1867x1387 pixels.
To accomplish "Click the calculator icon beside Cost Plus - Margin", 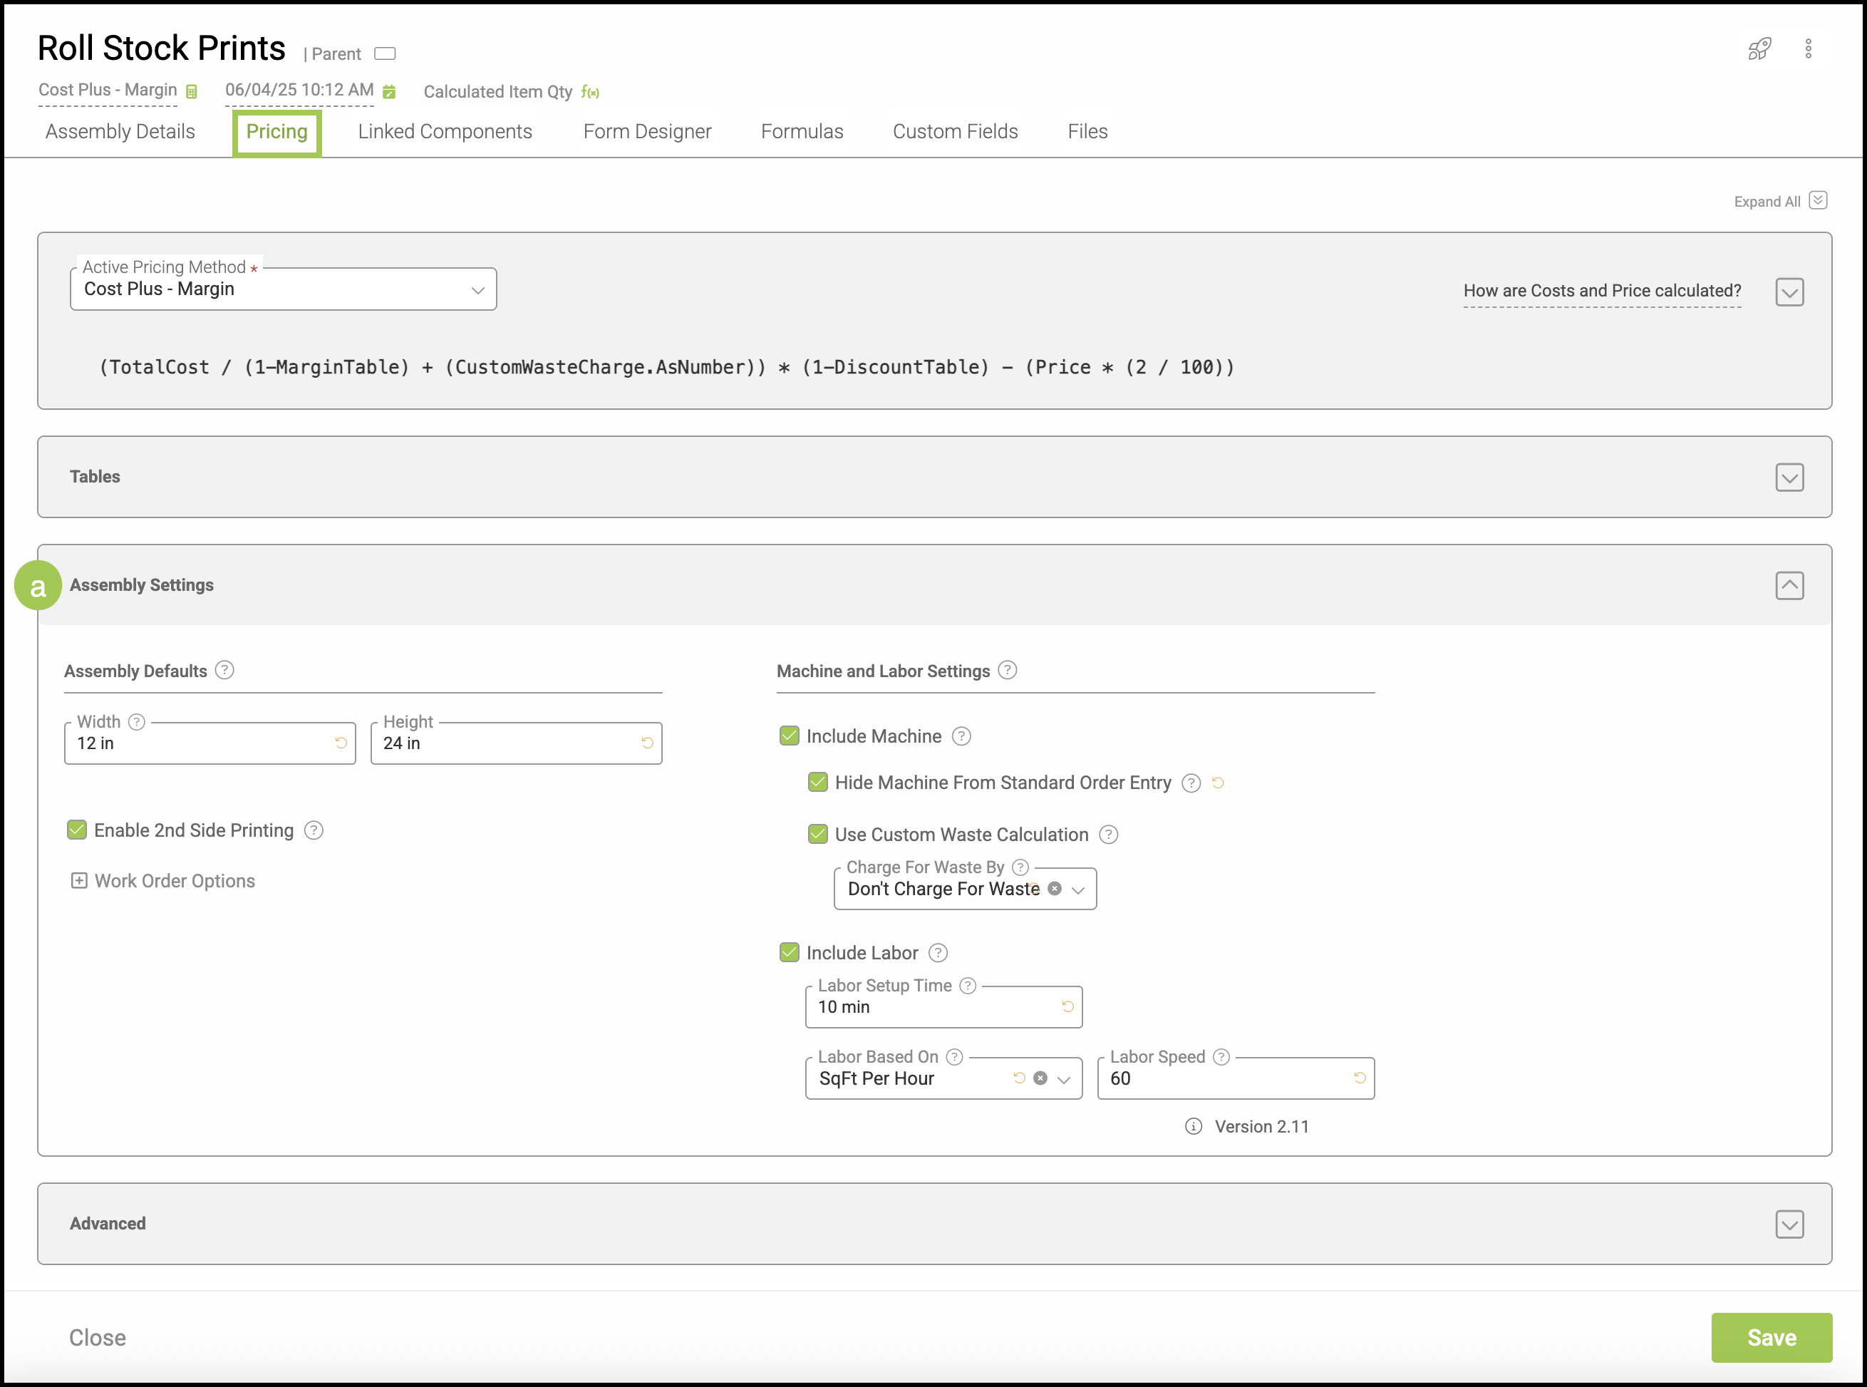I will pos(192,91).
